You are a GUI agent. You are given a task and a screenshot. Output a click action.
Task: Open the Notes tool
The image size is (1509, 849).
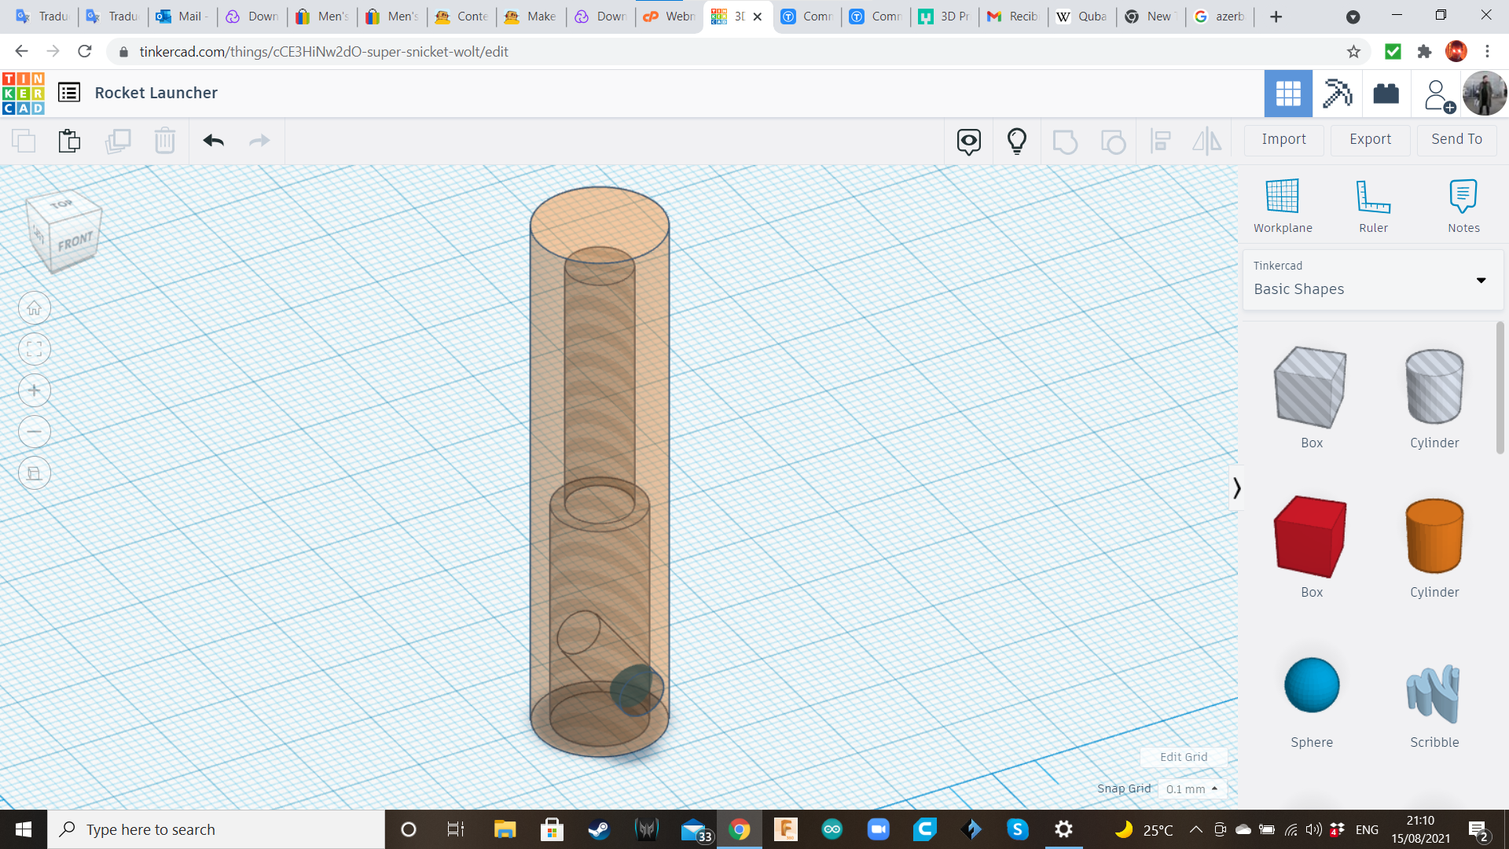point(1463,197)
